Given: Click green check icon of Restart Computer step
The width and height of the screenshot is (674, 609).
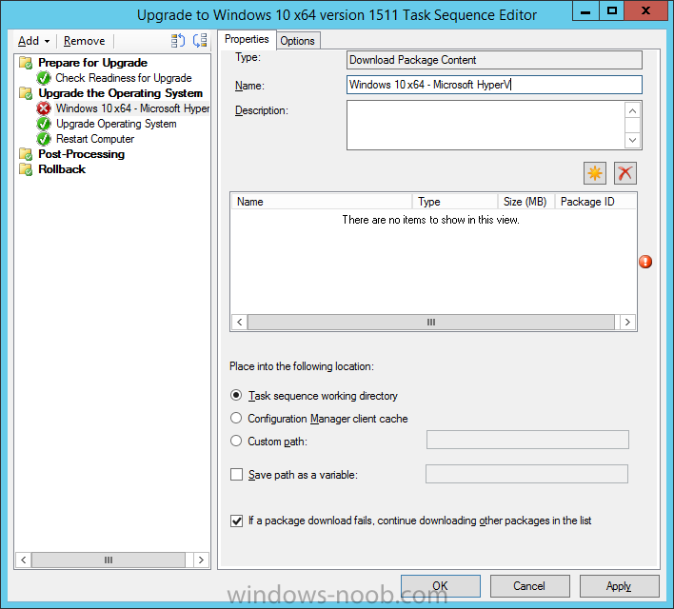Looking at the screenshot, I should [44, 139].
